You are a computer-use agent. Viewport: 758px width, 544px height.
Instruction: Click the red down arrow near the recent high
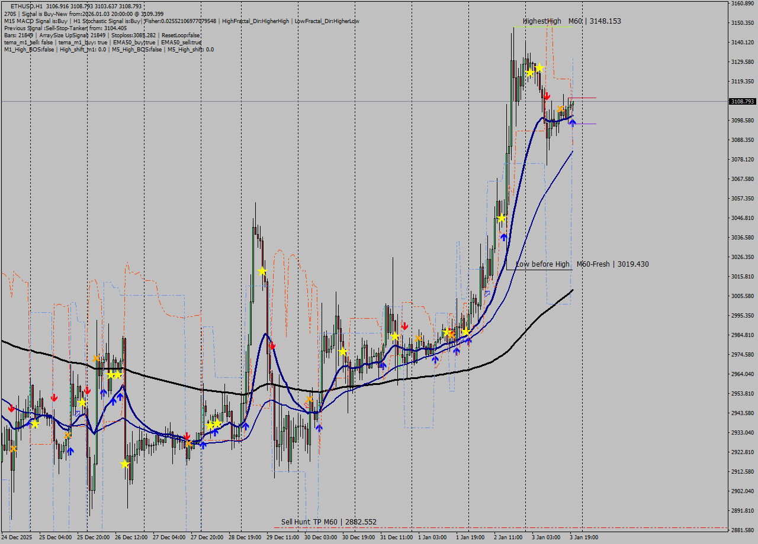pos(546,96)
